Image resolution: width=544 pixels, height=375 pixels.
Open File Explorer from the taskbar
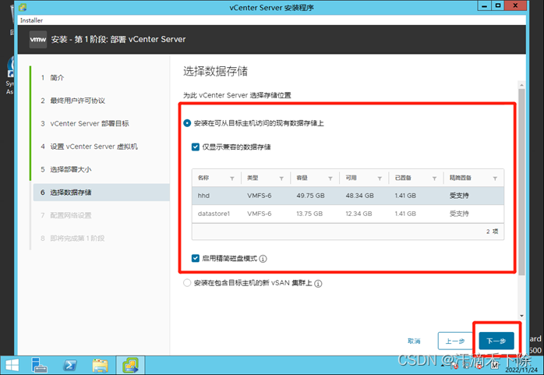101,366
